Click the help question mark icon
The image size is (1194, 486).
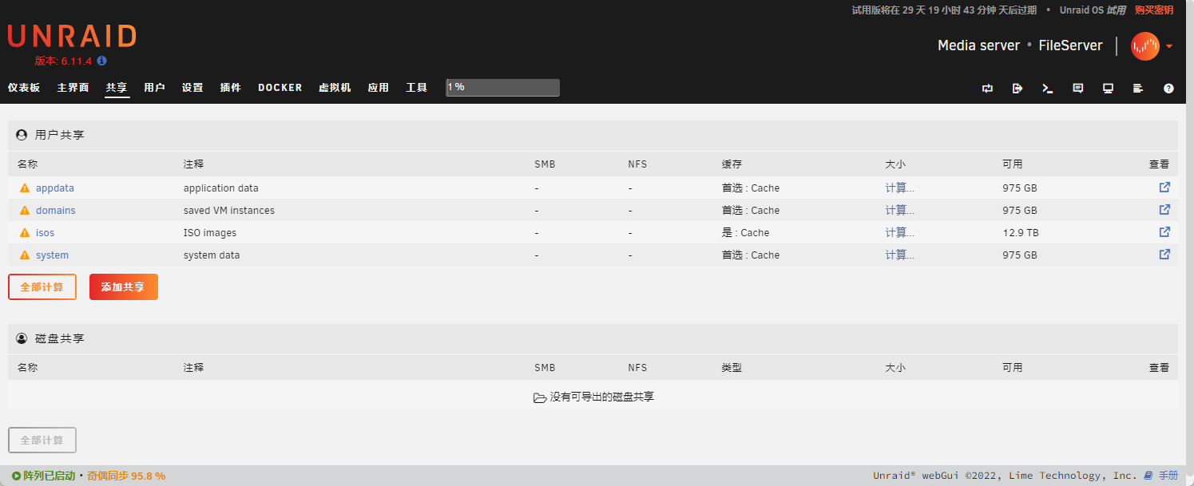click(1169, 89)
